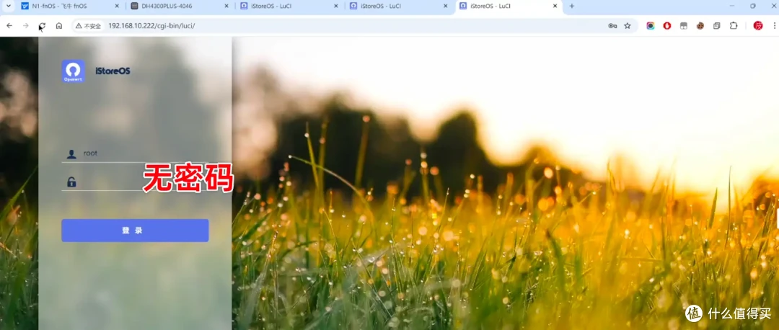
Task: Open the saved password key icon
Action: [612, 26]
